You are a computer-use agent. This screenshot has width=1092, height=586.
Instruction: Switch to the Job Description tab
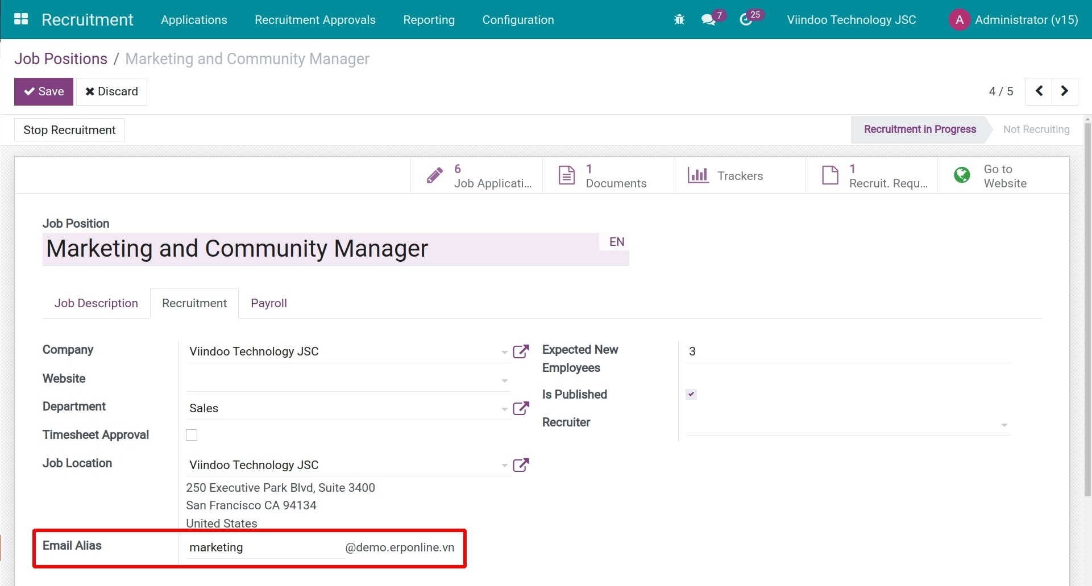(96, 303)
